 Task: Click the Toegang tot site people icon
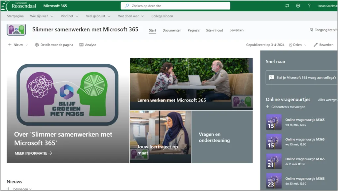click(x=312, y=30)
